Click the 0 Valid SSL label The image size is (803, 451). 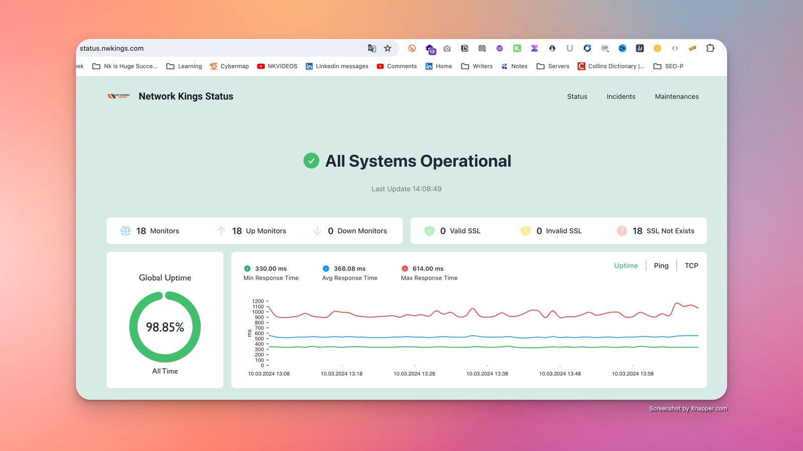[460, 231]
